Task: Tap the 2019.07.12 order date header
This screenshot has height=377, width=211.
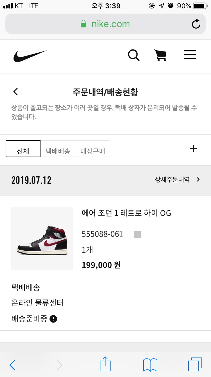Action: (31, 180)
